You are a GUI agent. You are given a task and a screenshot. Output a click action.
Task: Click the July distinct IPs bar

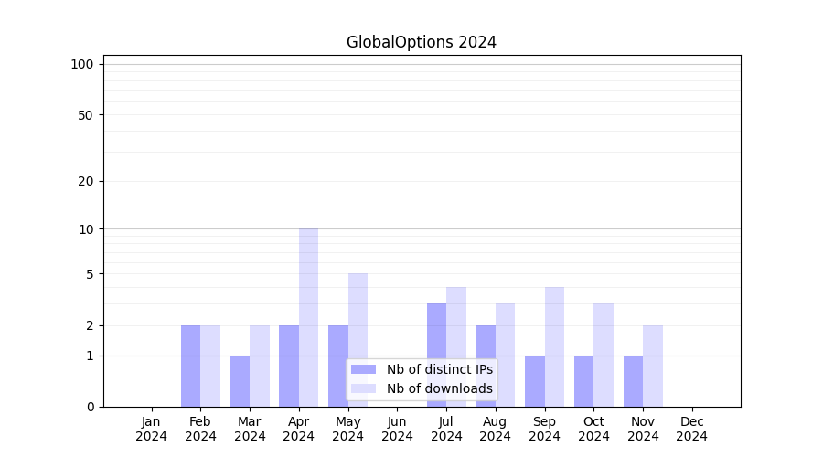coord(436,355)
